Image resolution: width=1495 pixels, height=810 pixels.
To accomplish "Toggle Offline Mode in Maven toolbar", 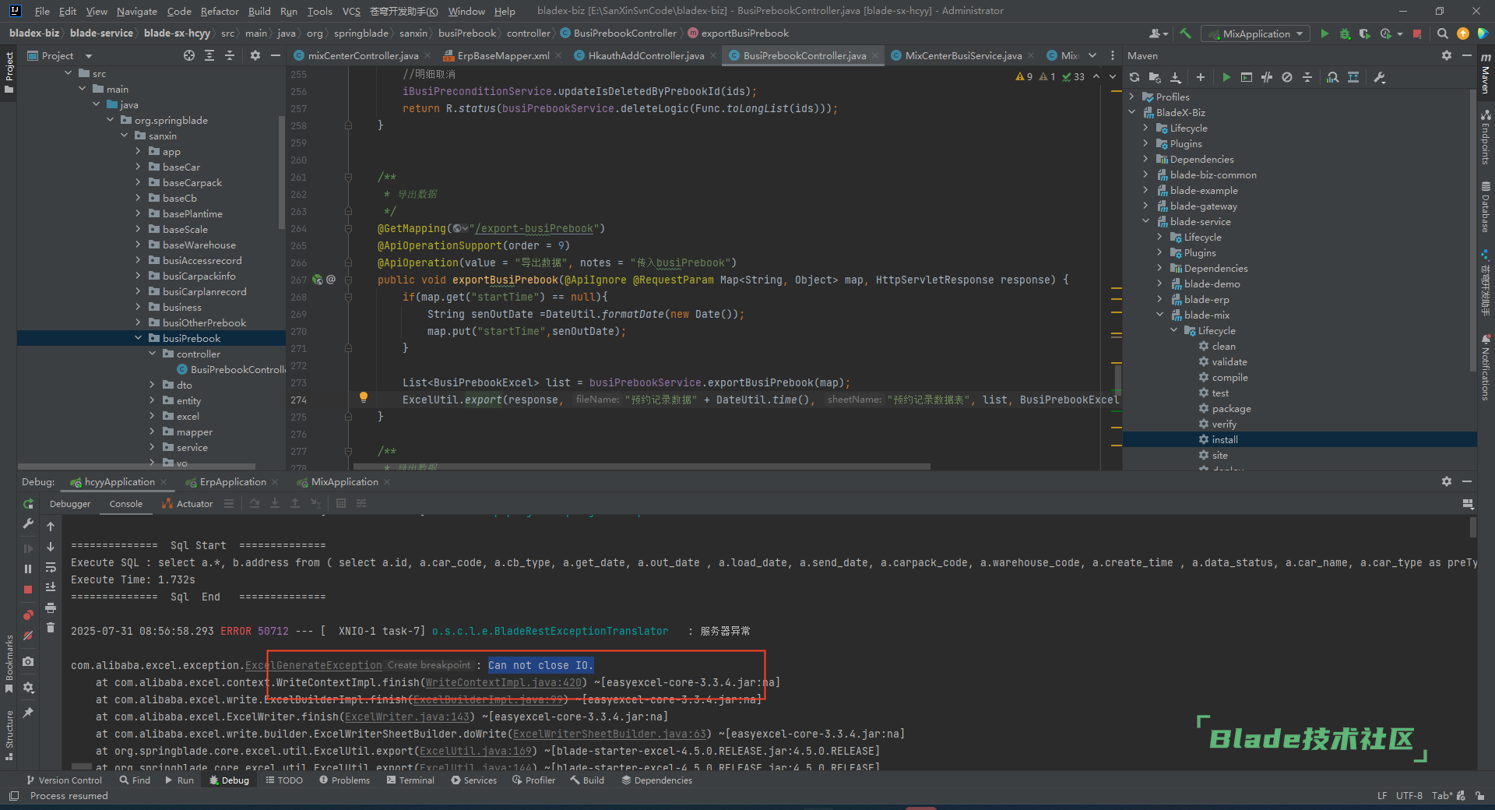I will 1267,77.
